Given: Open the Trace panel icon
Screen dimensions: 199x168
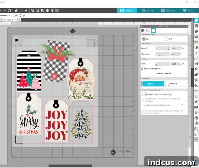Looking at the screenshot, I should (x=196, y=42).
